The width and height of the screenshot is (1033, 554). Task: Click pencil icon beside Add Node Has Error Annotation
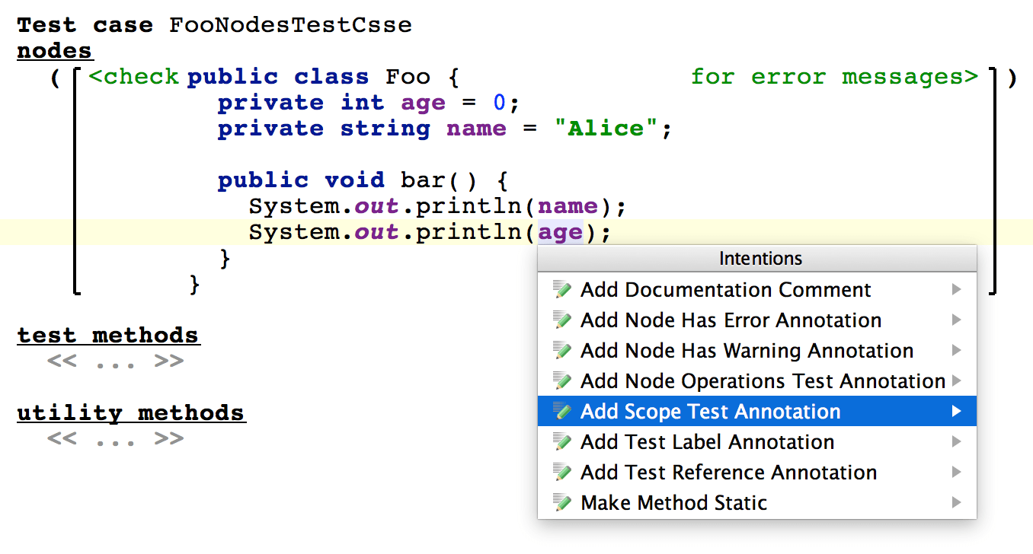pos(562,320)
